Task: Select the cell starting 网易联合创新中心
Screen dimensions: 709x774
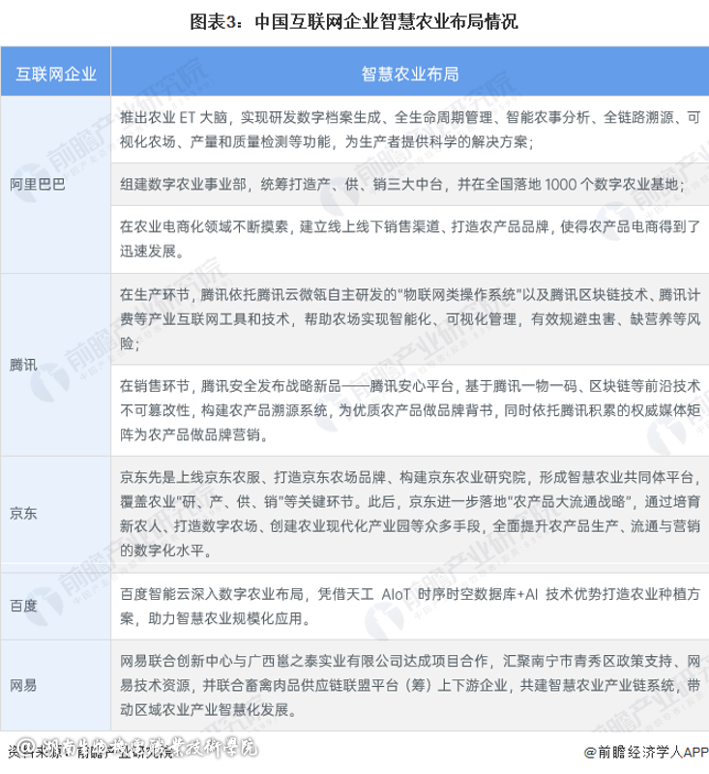Action: [x=410, y=685]
